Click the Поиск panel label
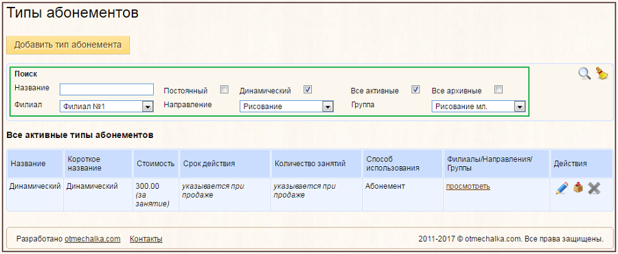 tap(25, 73)
